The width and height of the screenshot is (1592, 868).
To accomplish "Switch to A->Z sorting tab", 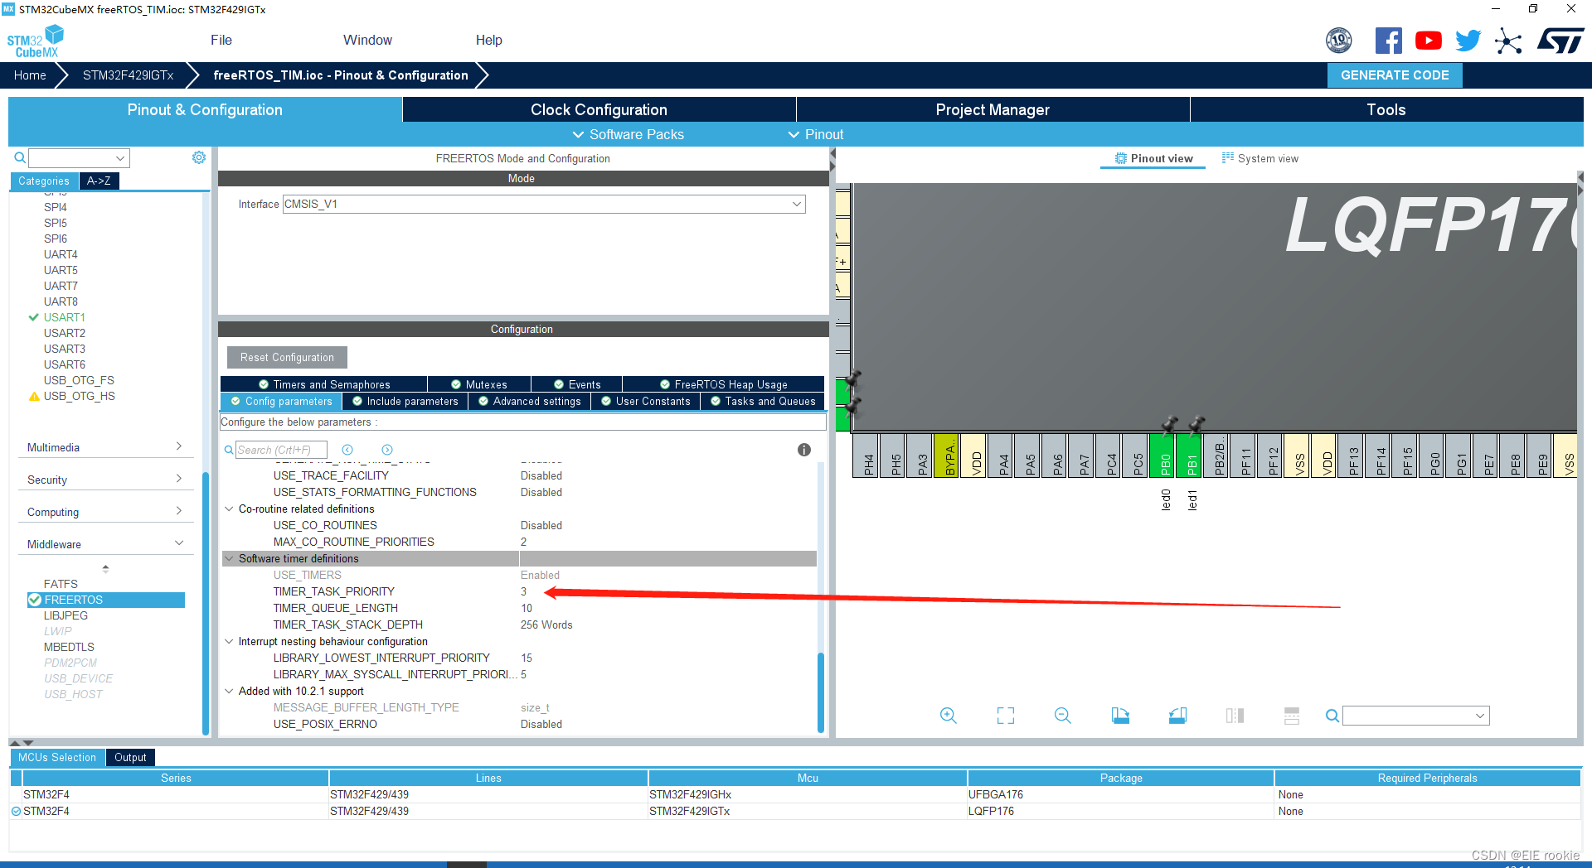I will tap(99, 181).
